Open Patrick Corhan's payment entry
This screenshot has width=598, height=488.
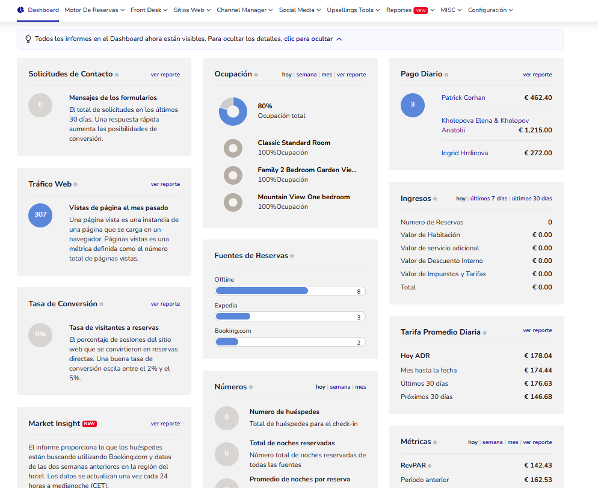pyautogui.click(x=463, y=97)
